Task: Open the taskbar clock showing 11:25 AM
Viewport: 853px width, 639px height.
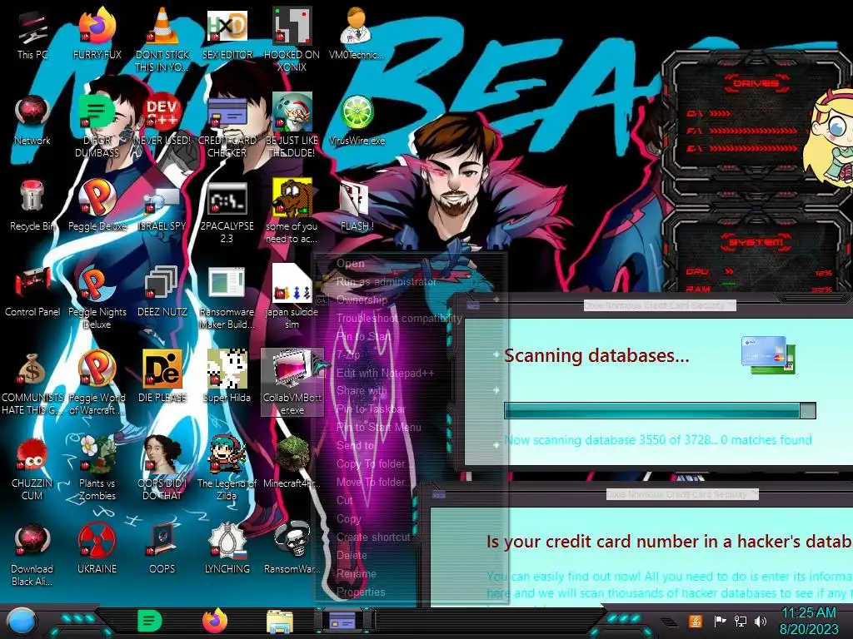Action: pos(809,621)
